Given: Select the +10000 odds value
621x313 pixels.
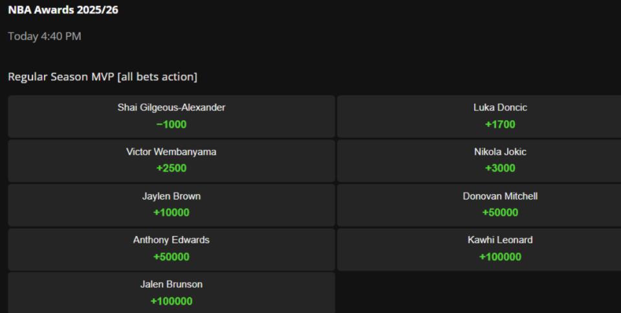Looking at the screenshot, I should point(171,212).
